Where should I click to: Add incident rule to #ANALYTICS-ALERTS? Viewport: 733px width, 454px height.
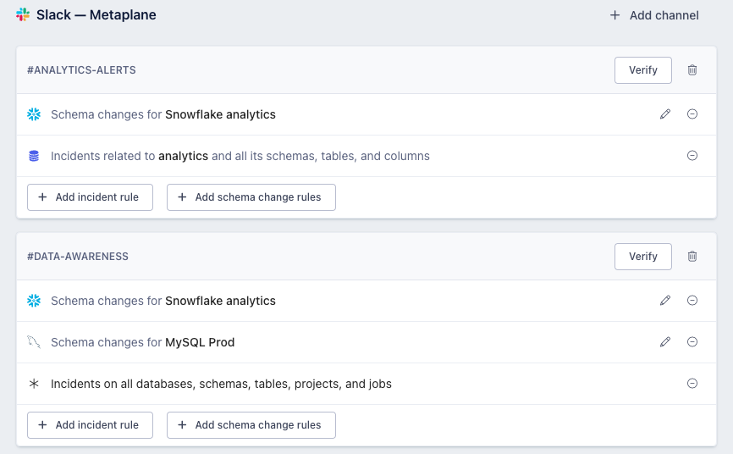tap(90, 197)
